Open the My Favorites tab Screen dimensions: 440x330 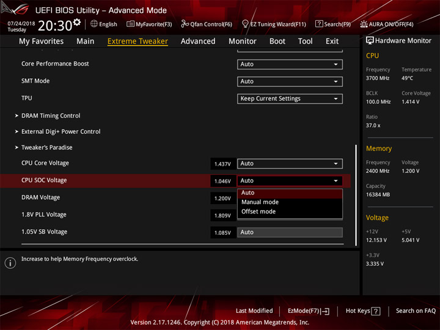tap(42, 41)
